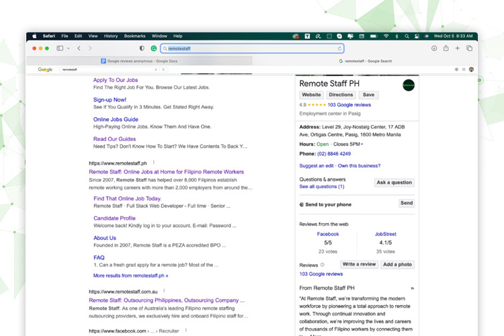Image resolution: width=504 pixels, height=336 pixels.
Task: Check battery status in menu bar
Action: [374, 36]
